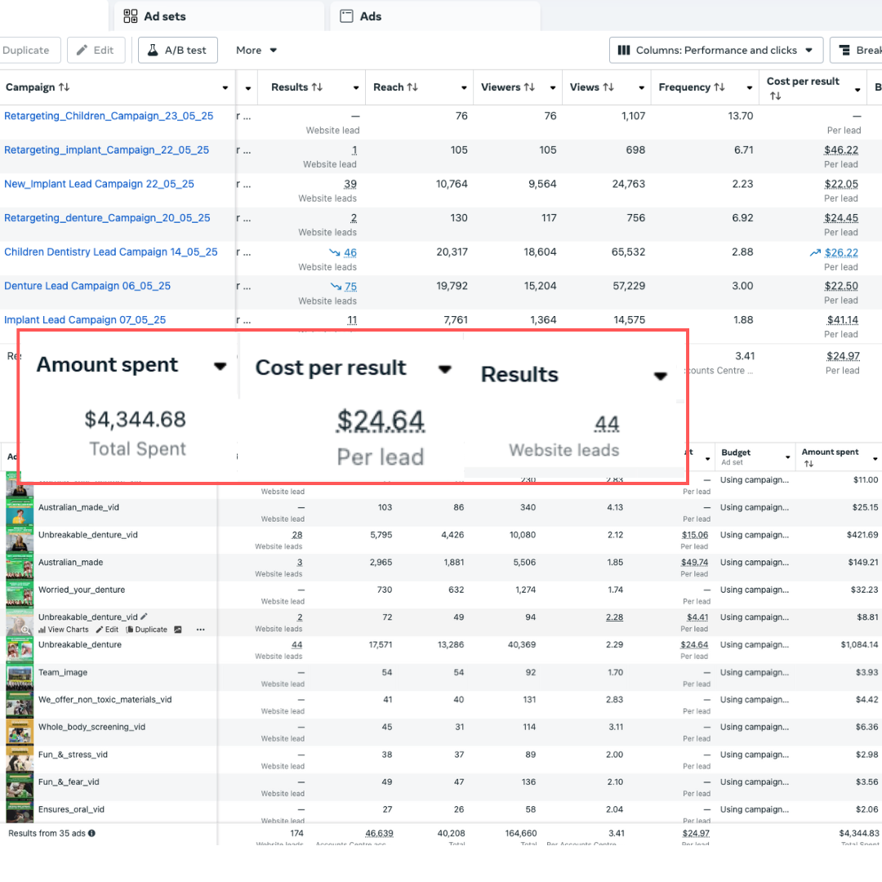Open the three-dots menu on the hovered ad row
Viewport: 882px width, 882px height.
200,630
